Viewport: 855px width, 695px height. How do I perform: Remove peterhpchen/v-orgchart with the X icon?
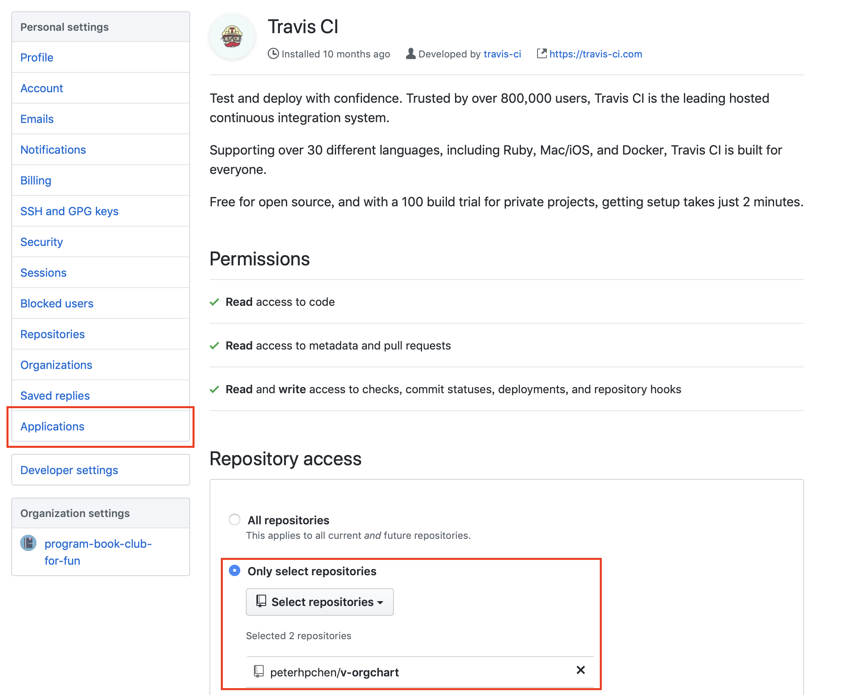coord(581,670)
